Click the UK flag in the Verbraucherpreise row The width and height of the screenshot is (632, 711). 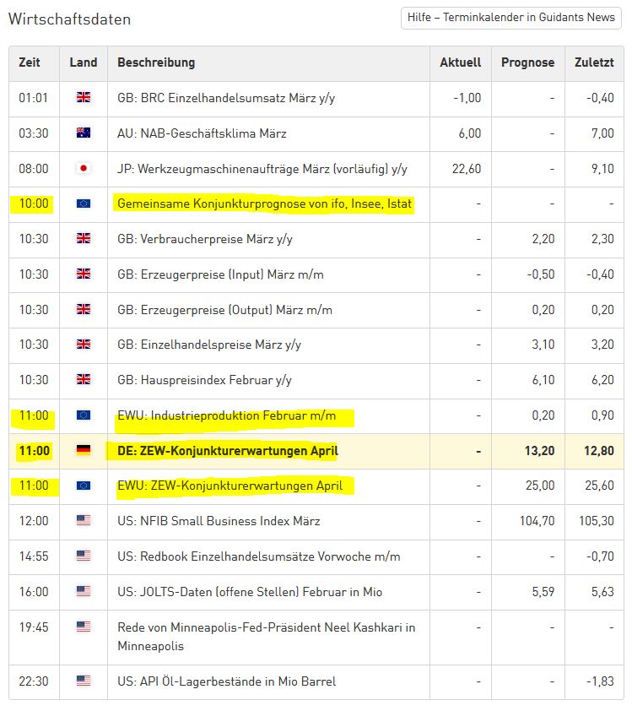84,238
